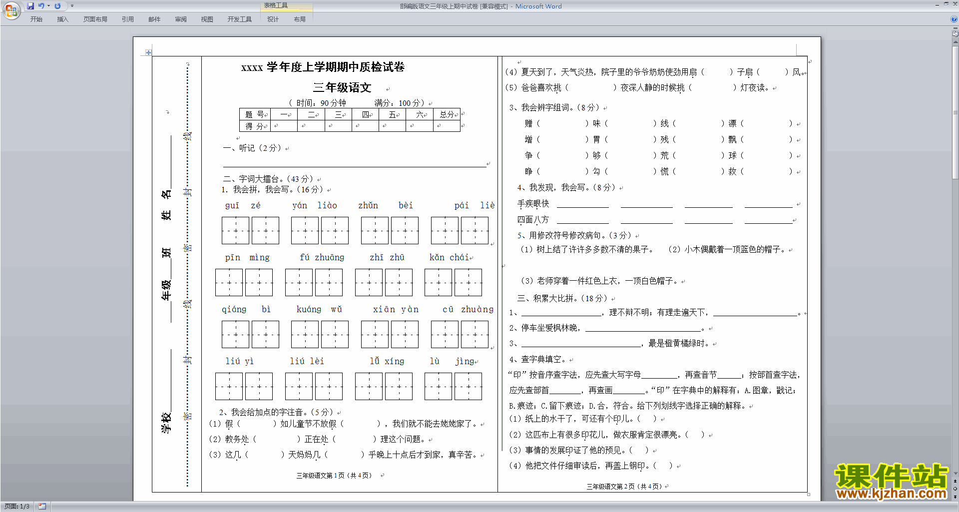Open the 邮件 ribbon tab
Image resolution: width=959 pixels, height=512 pixels.
154,19
